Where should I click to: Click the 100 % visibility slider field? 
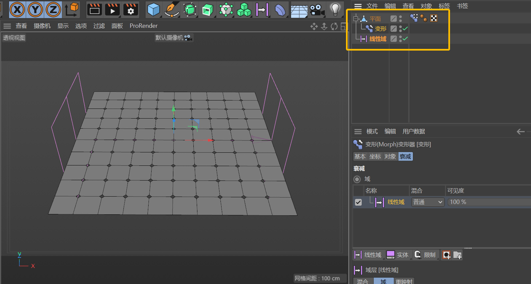click(489, 202)
